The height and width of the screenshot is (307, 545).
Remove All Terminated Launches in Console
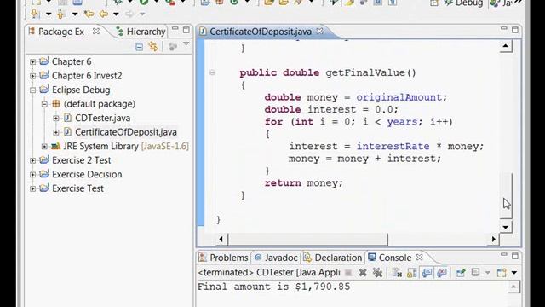tap(377, 273)
